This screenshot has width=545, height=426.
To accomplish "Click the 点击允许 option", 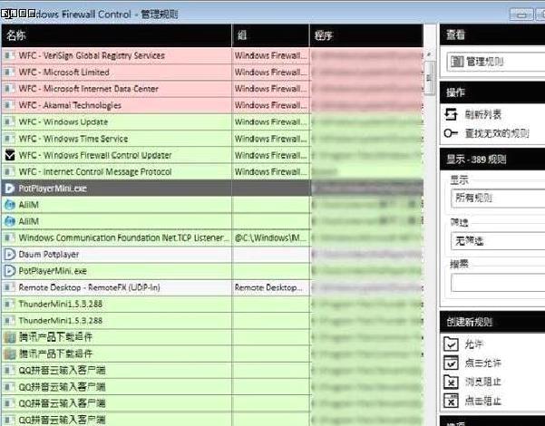I will [483, 363].
